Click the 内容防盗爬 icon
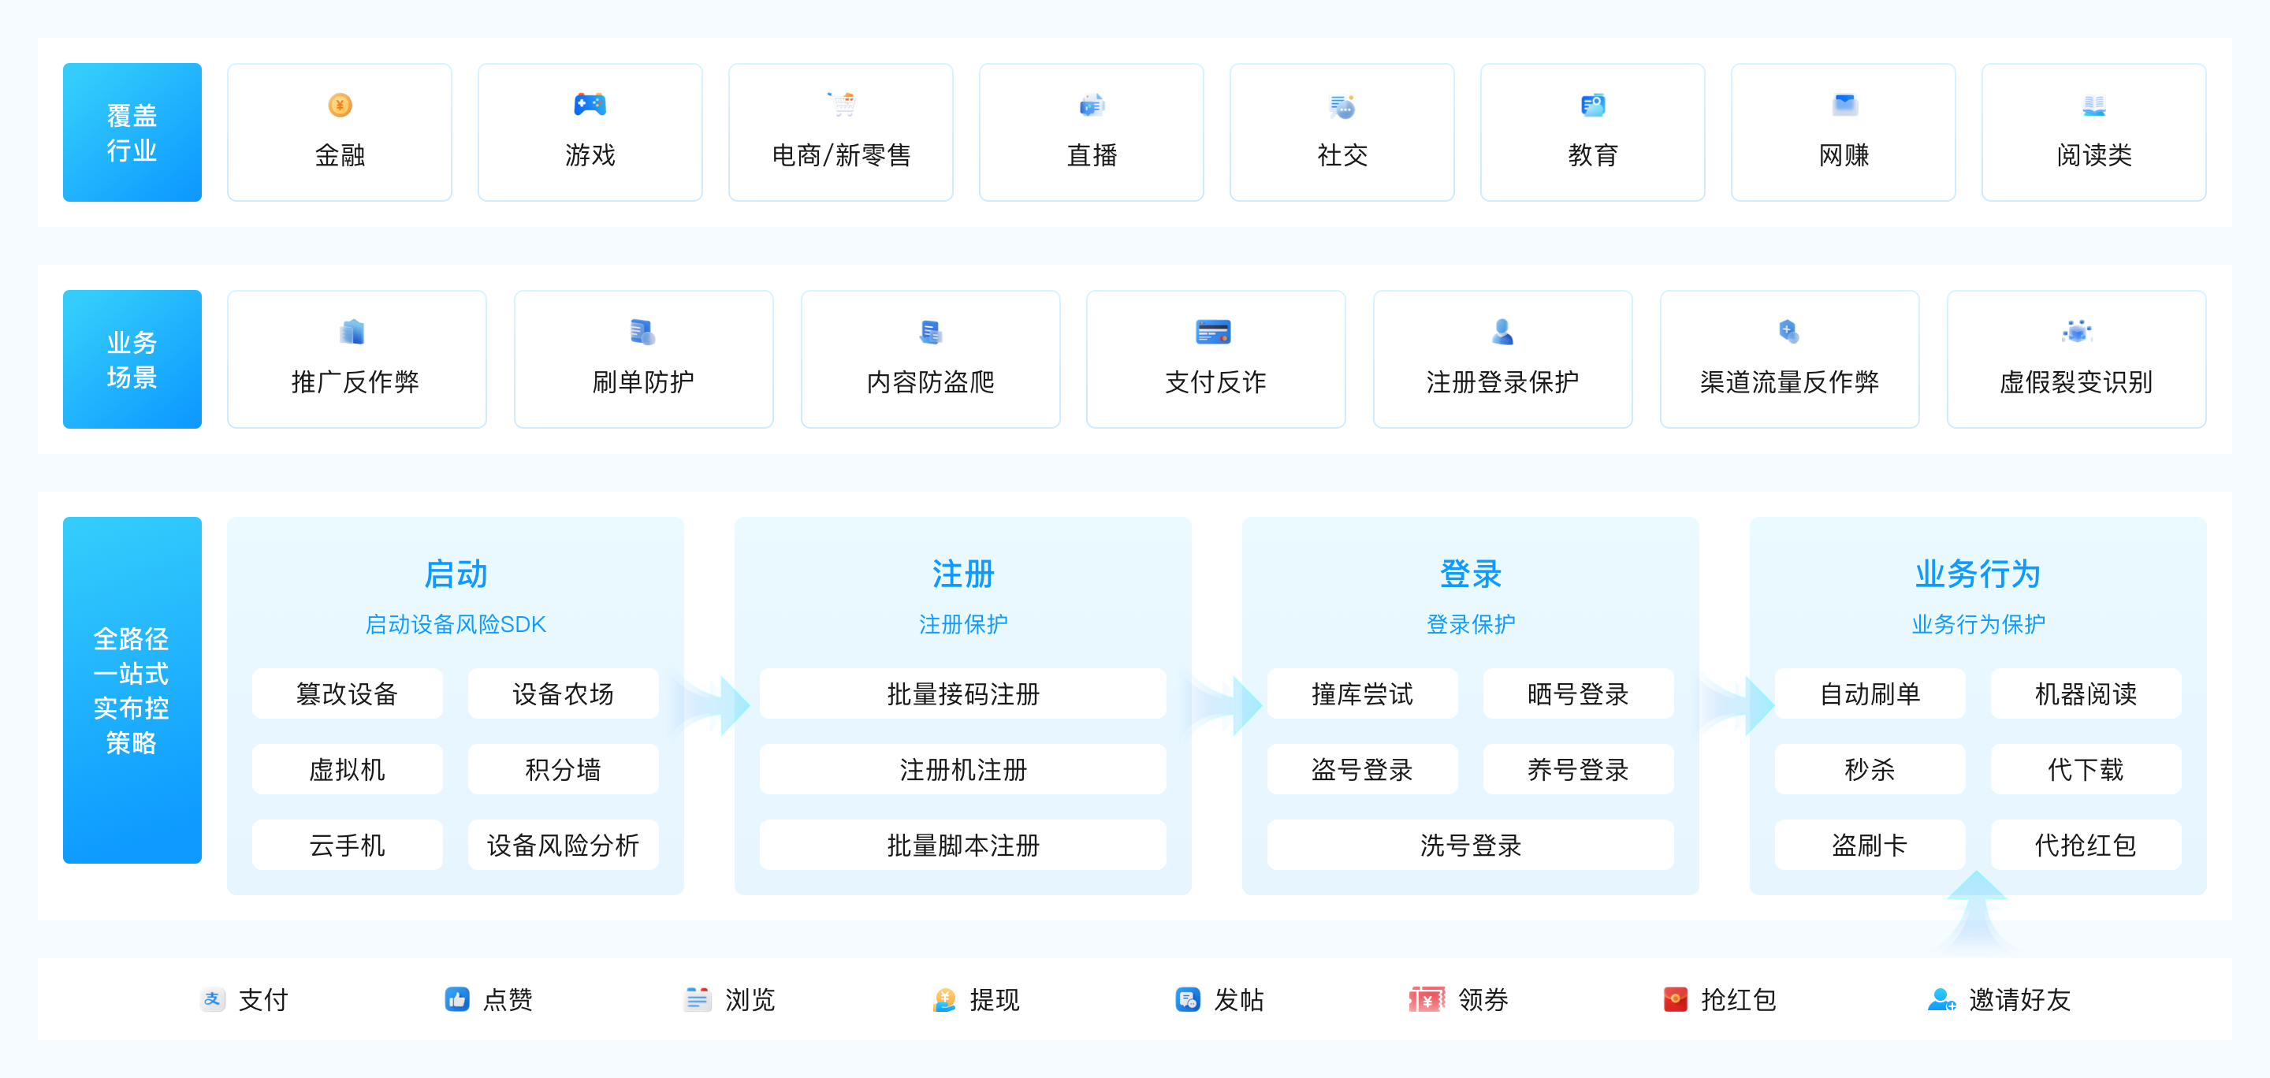The image size is (2270, 1078). [x=931, y=332]
